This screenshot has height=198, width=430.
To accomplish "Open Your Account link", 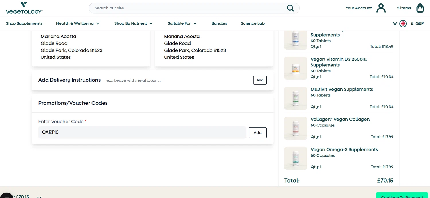I will 359,8.
